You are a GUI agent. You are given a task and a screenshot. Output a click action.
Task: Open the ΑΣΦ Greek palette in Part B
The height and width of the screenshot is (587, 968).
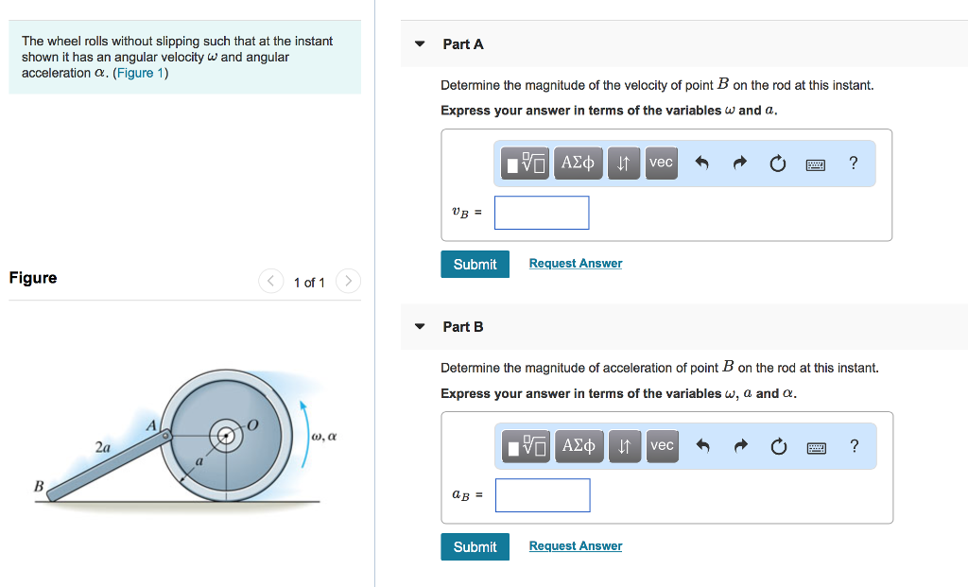pyautogui.click(x=579, y=445)
